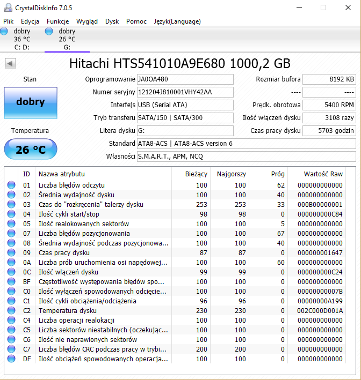361x380 pixels.
Task: Click status orb for C4 operacji realokacji
Action: point(11,321)
